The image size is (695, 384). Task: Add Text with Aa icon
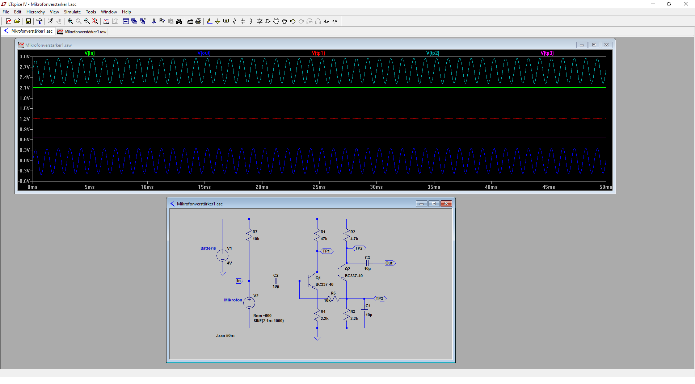click(326, 21)
